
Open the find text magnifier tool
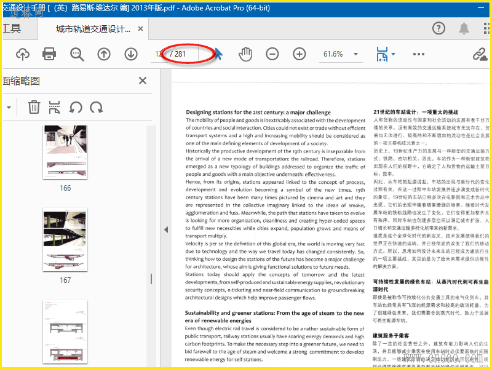[77, 54]
